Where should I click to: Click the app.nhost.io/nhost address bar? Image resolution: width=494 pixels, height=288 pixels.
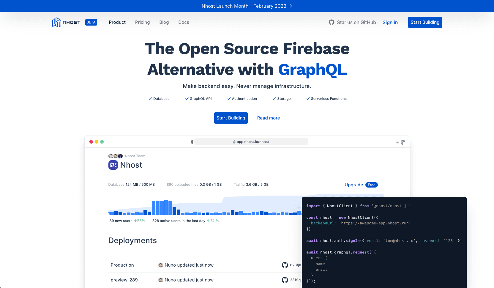coord(251,142)
